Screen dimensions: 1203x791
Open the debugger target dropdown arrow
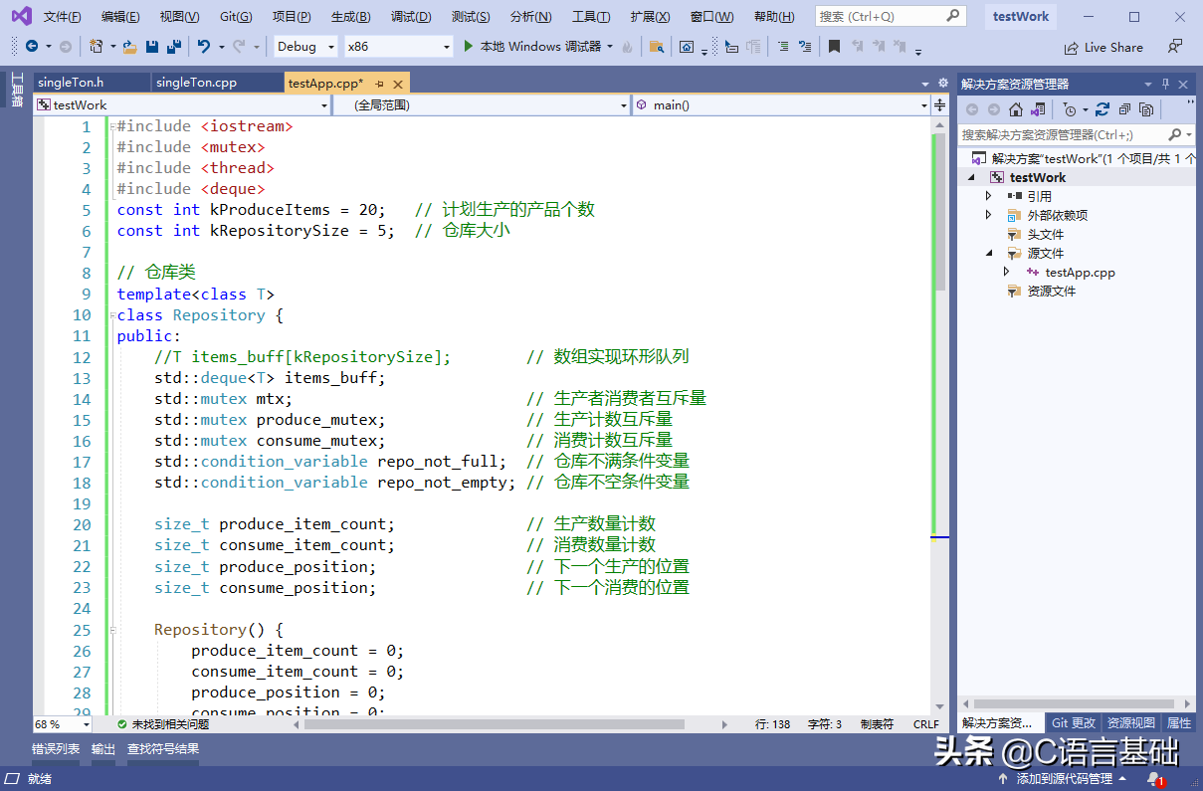(609, 47)
